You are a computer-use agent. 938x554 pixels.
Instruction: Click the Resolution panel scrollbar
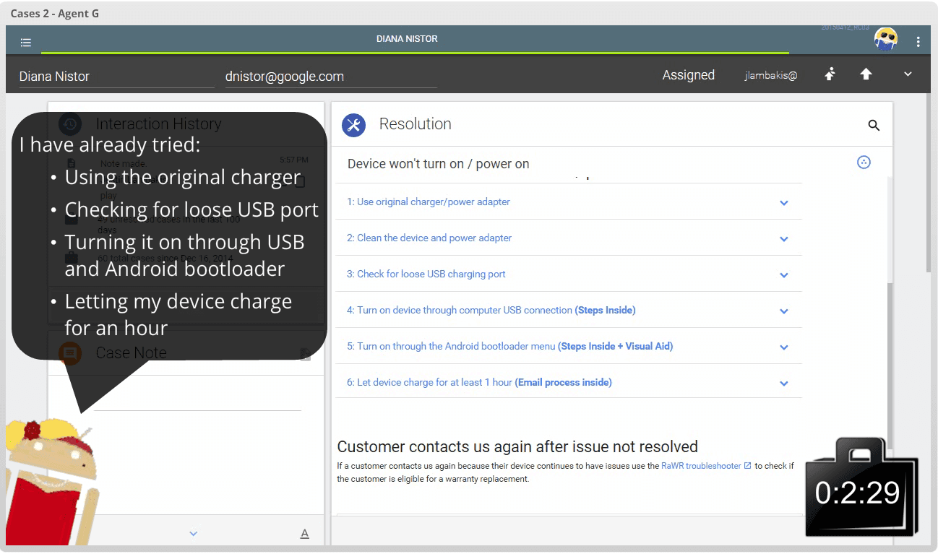pos(891,365)
